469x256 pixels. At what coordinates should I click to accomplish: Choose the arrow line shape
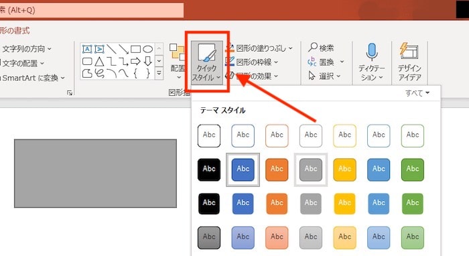(123, 49)
